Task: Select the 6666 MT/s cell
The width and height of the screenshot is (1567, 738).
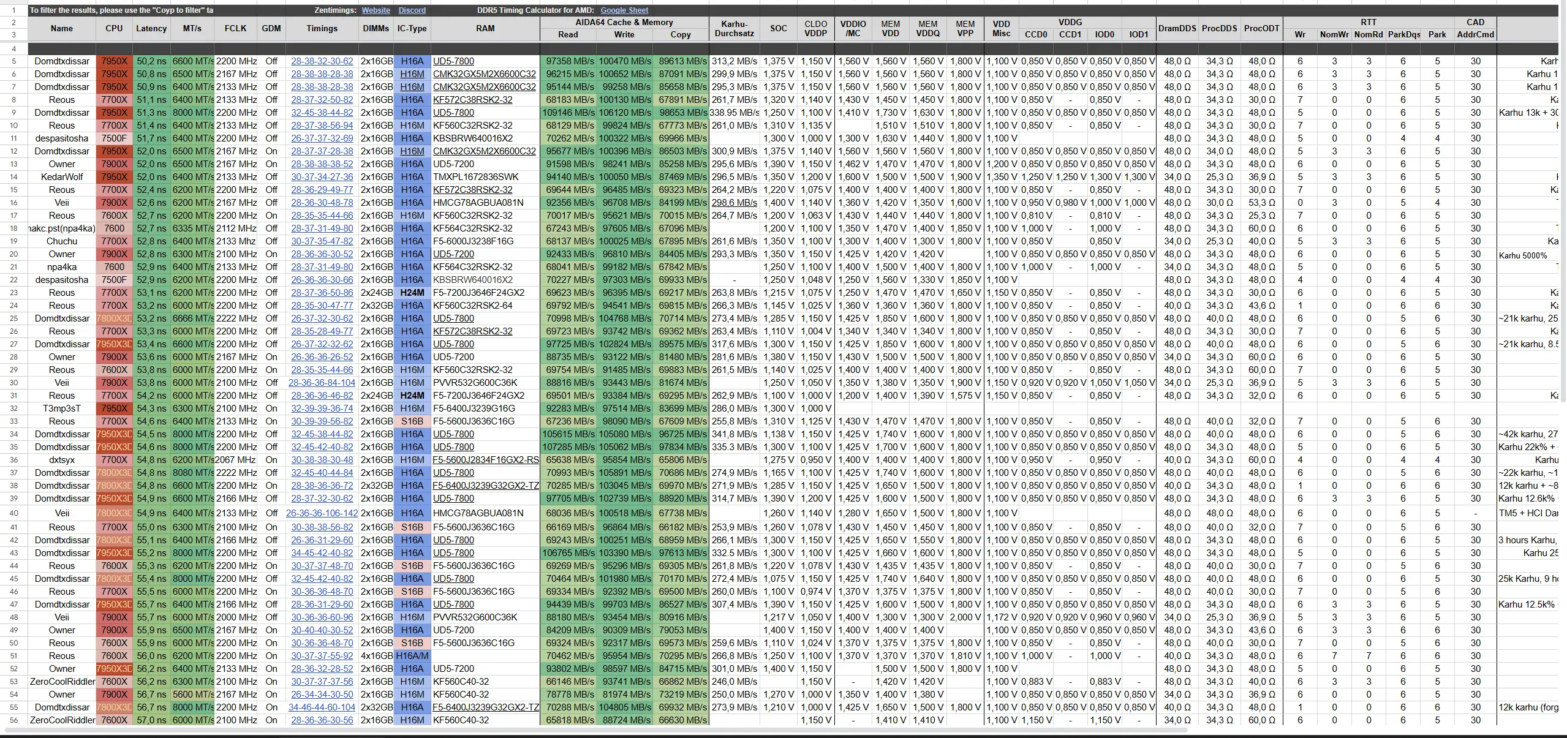Action: click(x=192, y=318)
